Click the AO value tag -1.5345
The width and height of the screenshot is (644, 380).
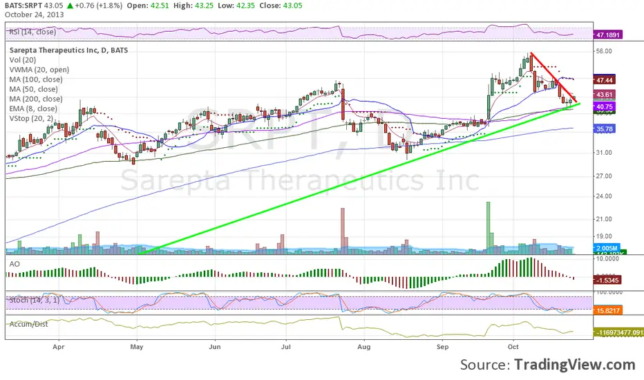[x=607, y=281]
